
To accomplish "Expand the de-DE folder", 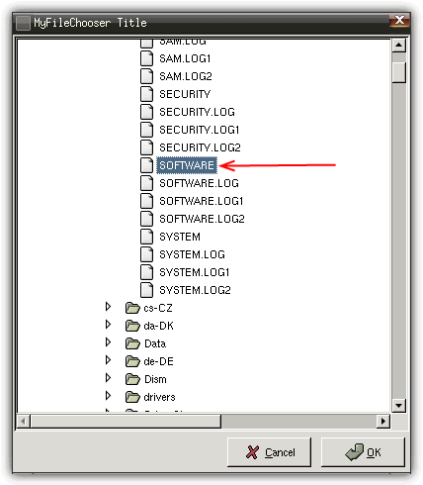I will (108, 360).
